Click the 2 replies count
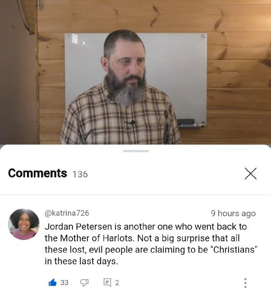The image size is (271, 295). (x=117, y=283)
